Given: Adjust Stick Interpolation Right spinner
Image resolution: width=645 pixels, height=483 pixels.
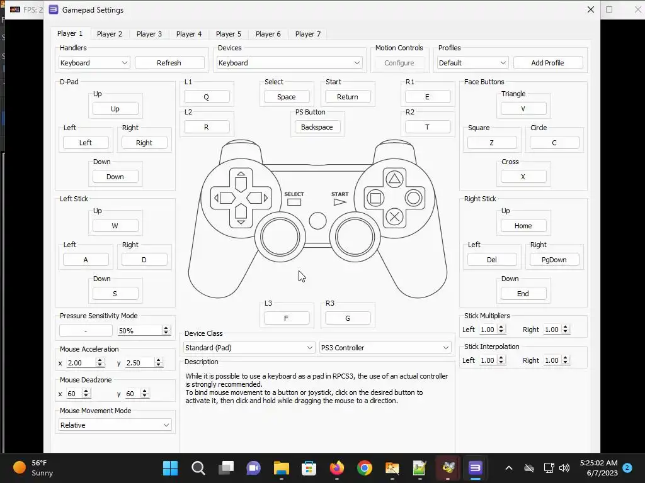Looking at the screenshot, I should [x=566, y=360].
